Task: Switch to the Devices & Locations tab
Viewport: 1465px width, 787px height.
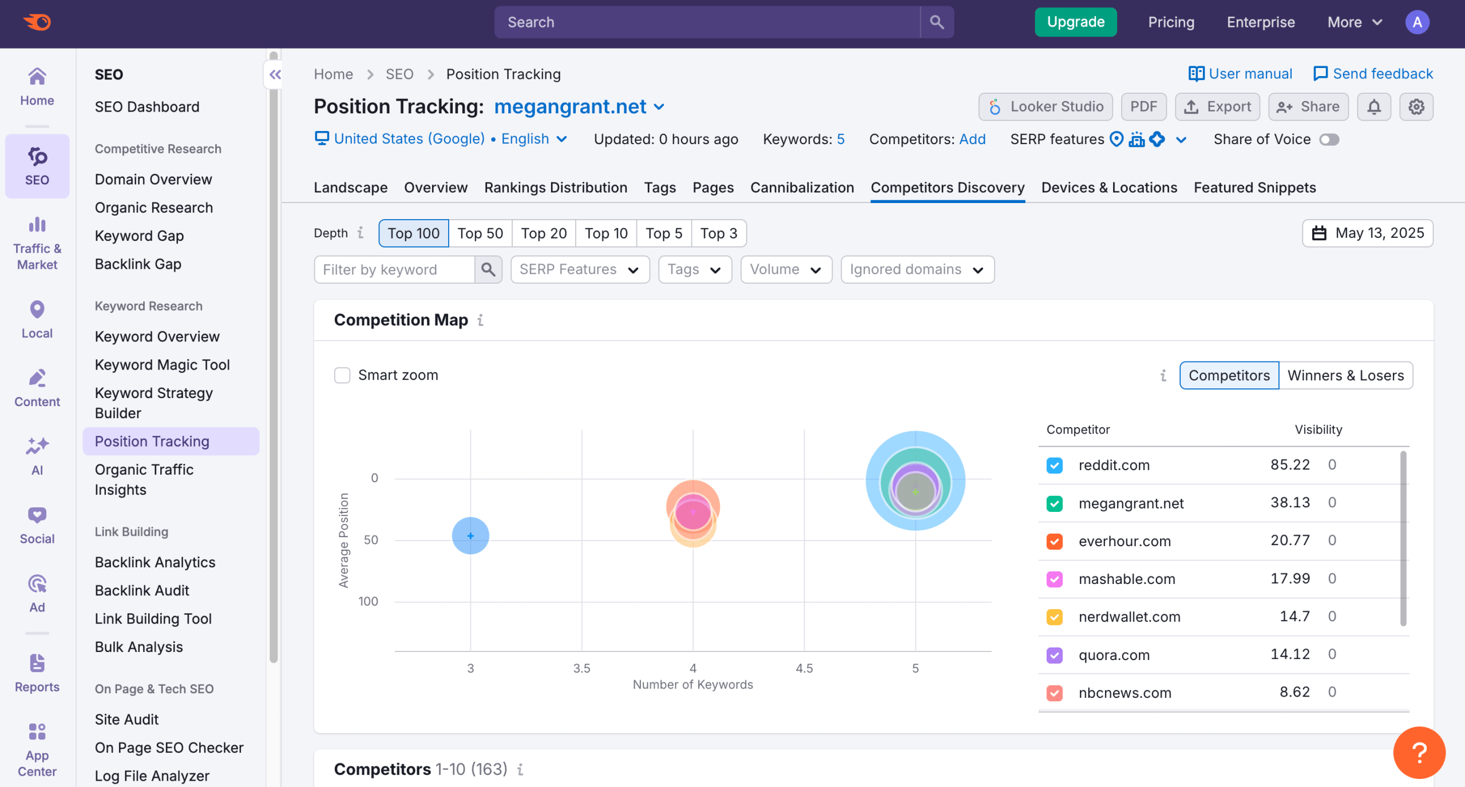Action: tap(1109, 188)
